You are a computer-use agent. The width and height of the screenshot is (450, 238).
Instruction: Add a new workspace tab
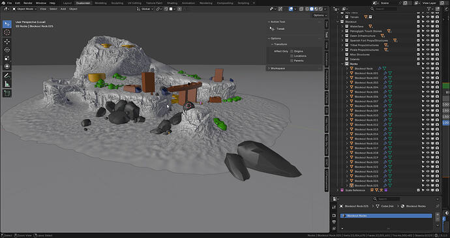254,3
